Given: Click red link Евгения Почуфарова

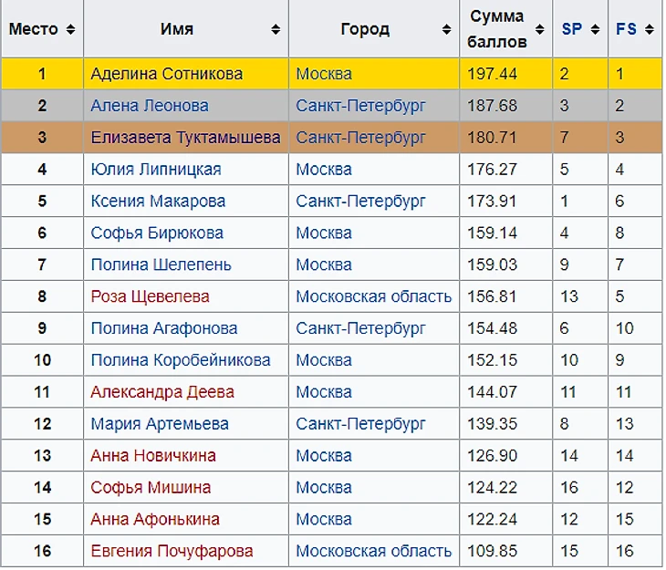Looking at the screenshot, I should click(x=172, y=551).
